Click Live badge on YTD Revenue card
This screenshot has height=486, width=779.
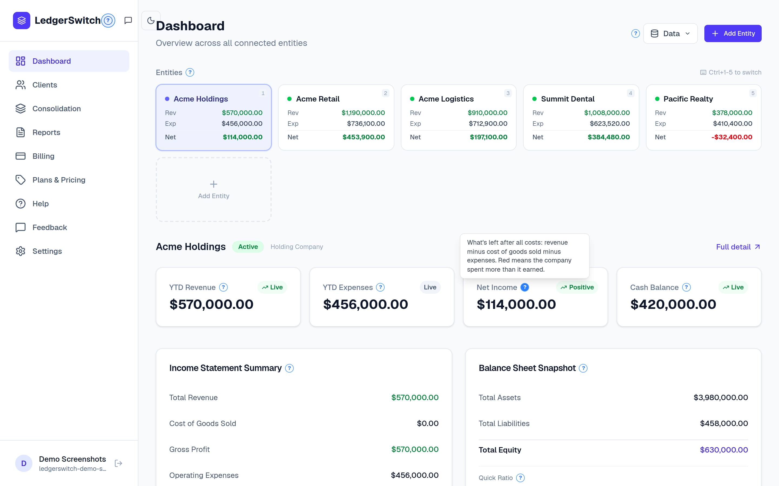coord(272,287)
